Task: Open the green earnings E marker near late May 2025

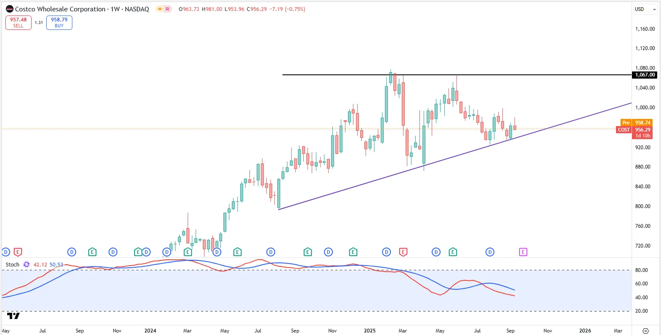Action: [453, 252]
